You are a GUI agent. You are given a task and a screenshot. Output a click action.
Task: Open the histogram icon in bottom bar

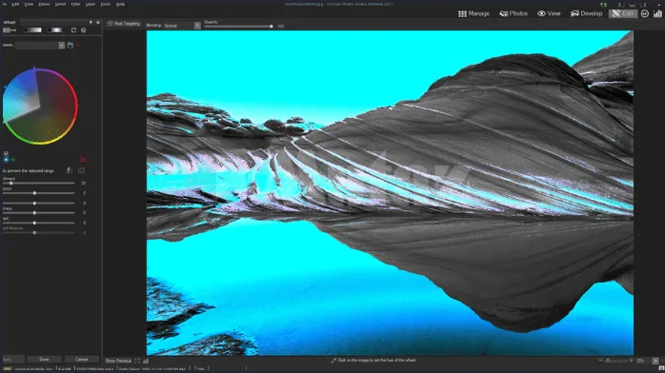pyautogui.click(x=146, y=361)
